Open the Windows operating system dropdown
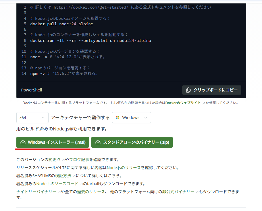This screenshot has width=262, height=211. pos(131,118)
